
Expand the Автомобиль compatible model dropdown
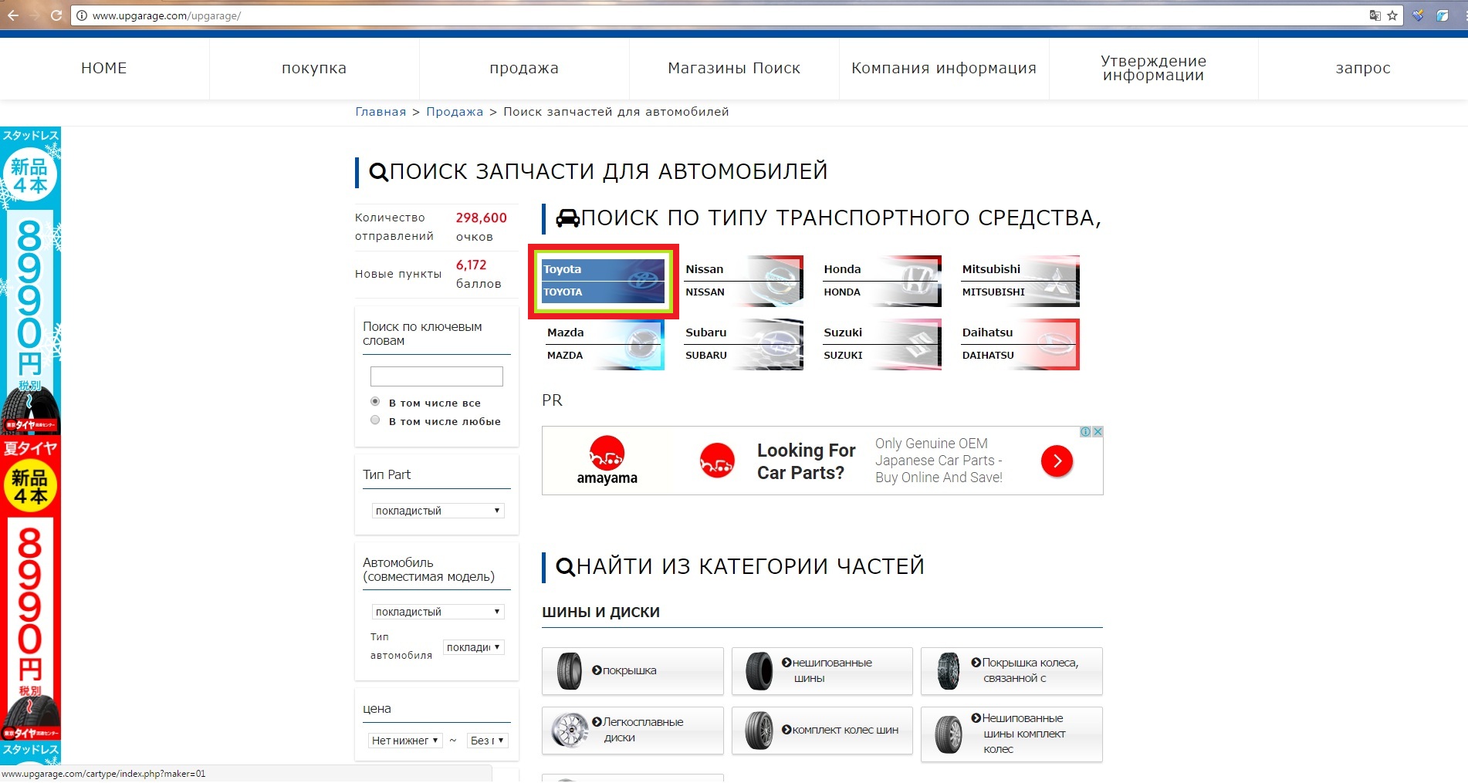click(x=438, y=612)
